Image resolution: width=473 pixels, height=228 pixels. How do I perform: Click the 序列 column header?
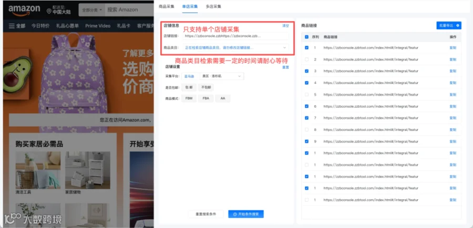(x=315, y=37)
